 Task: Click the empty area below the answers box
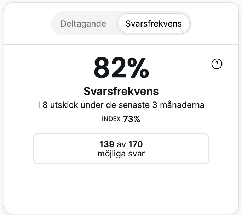point(121,188)
